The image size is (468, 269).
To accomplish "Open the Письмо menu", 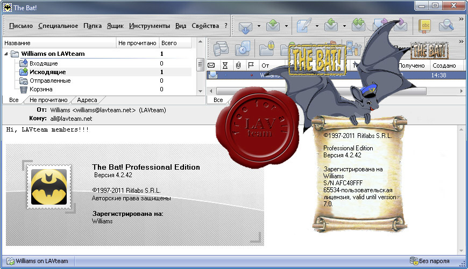I will [x=21, y=26].
